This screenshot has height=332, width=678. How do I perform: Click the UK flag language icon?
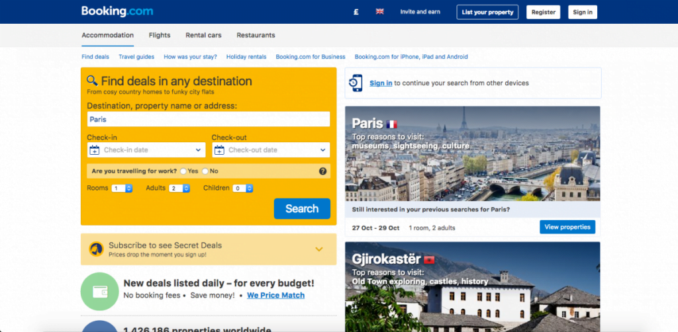380,12
